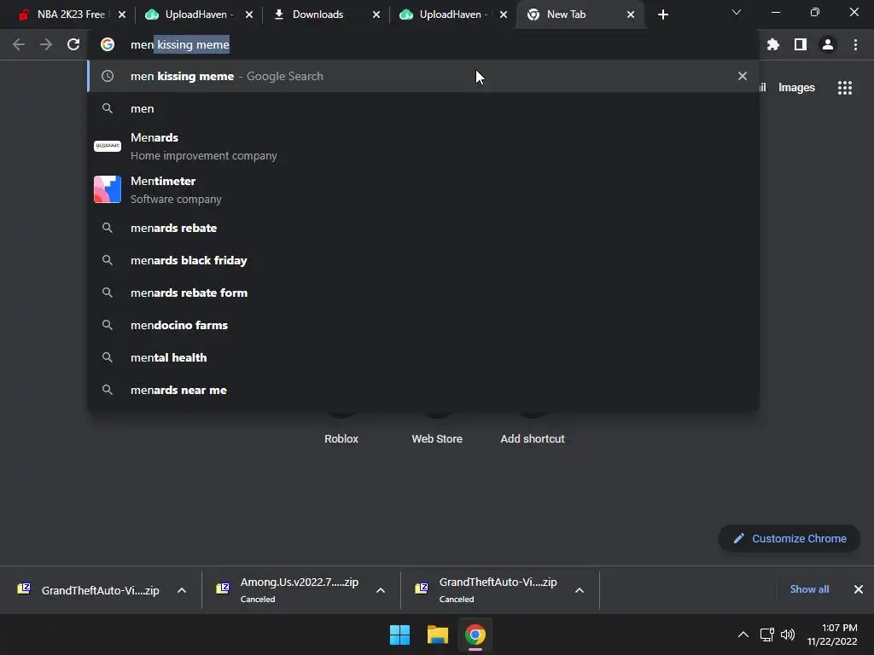
Task: Show hidden system tray icons
Action: [x=743, y=635]
